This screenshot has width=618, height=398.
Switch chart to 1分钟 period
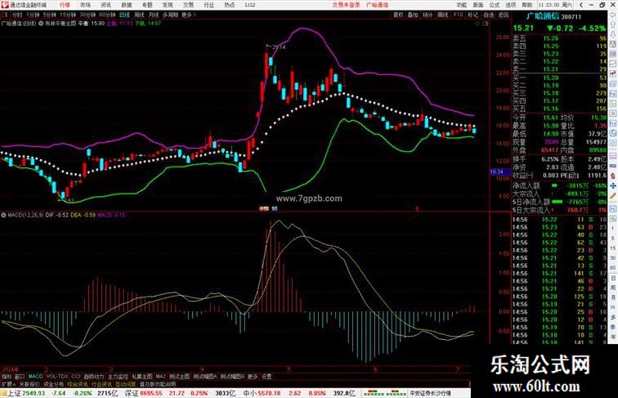(33, 14)
